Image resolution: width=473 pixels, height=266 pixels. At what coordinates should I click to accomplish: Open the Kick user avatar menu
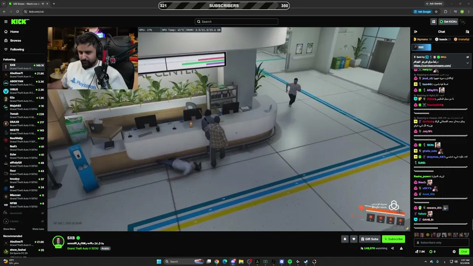463,22
